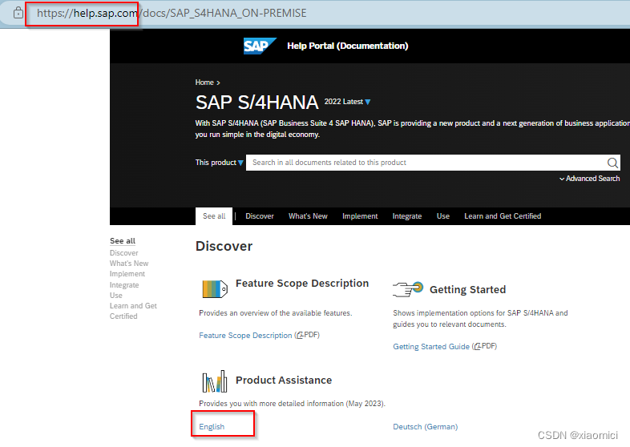630x447 pixels.
Task: Click the search magnifier icon
Action: (612, 163)
